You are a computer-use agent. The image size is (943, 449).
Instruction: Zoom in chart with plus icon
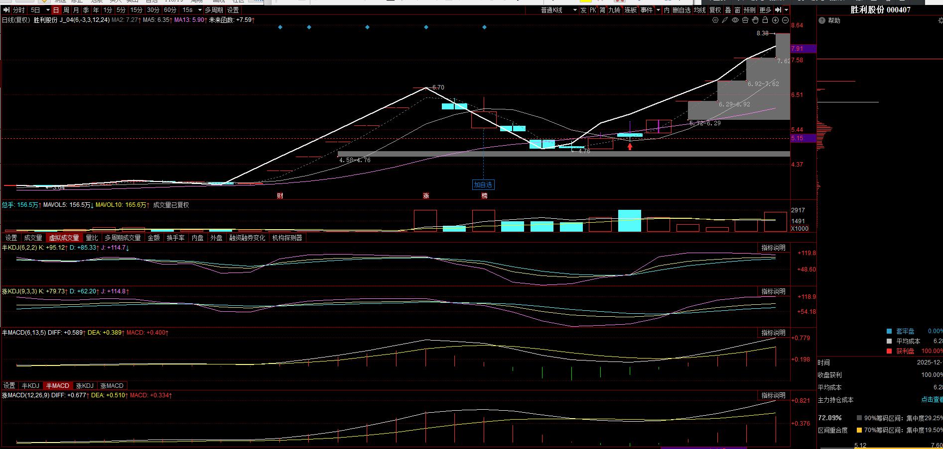[775, 20]
